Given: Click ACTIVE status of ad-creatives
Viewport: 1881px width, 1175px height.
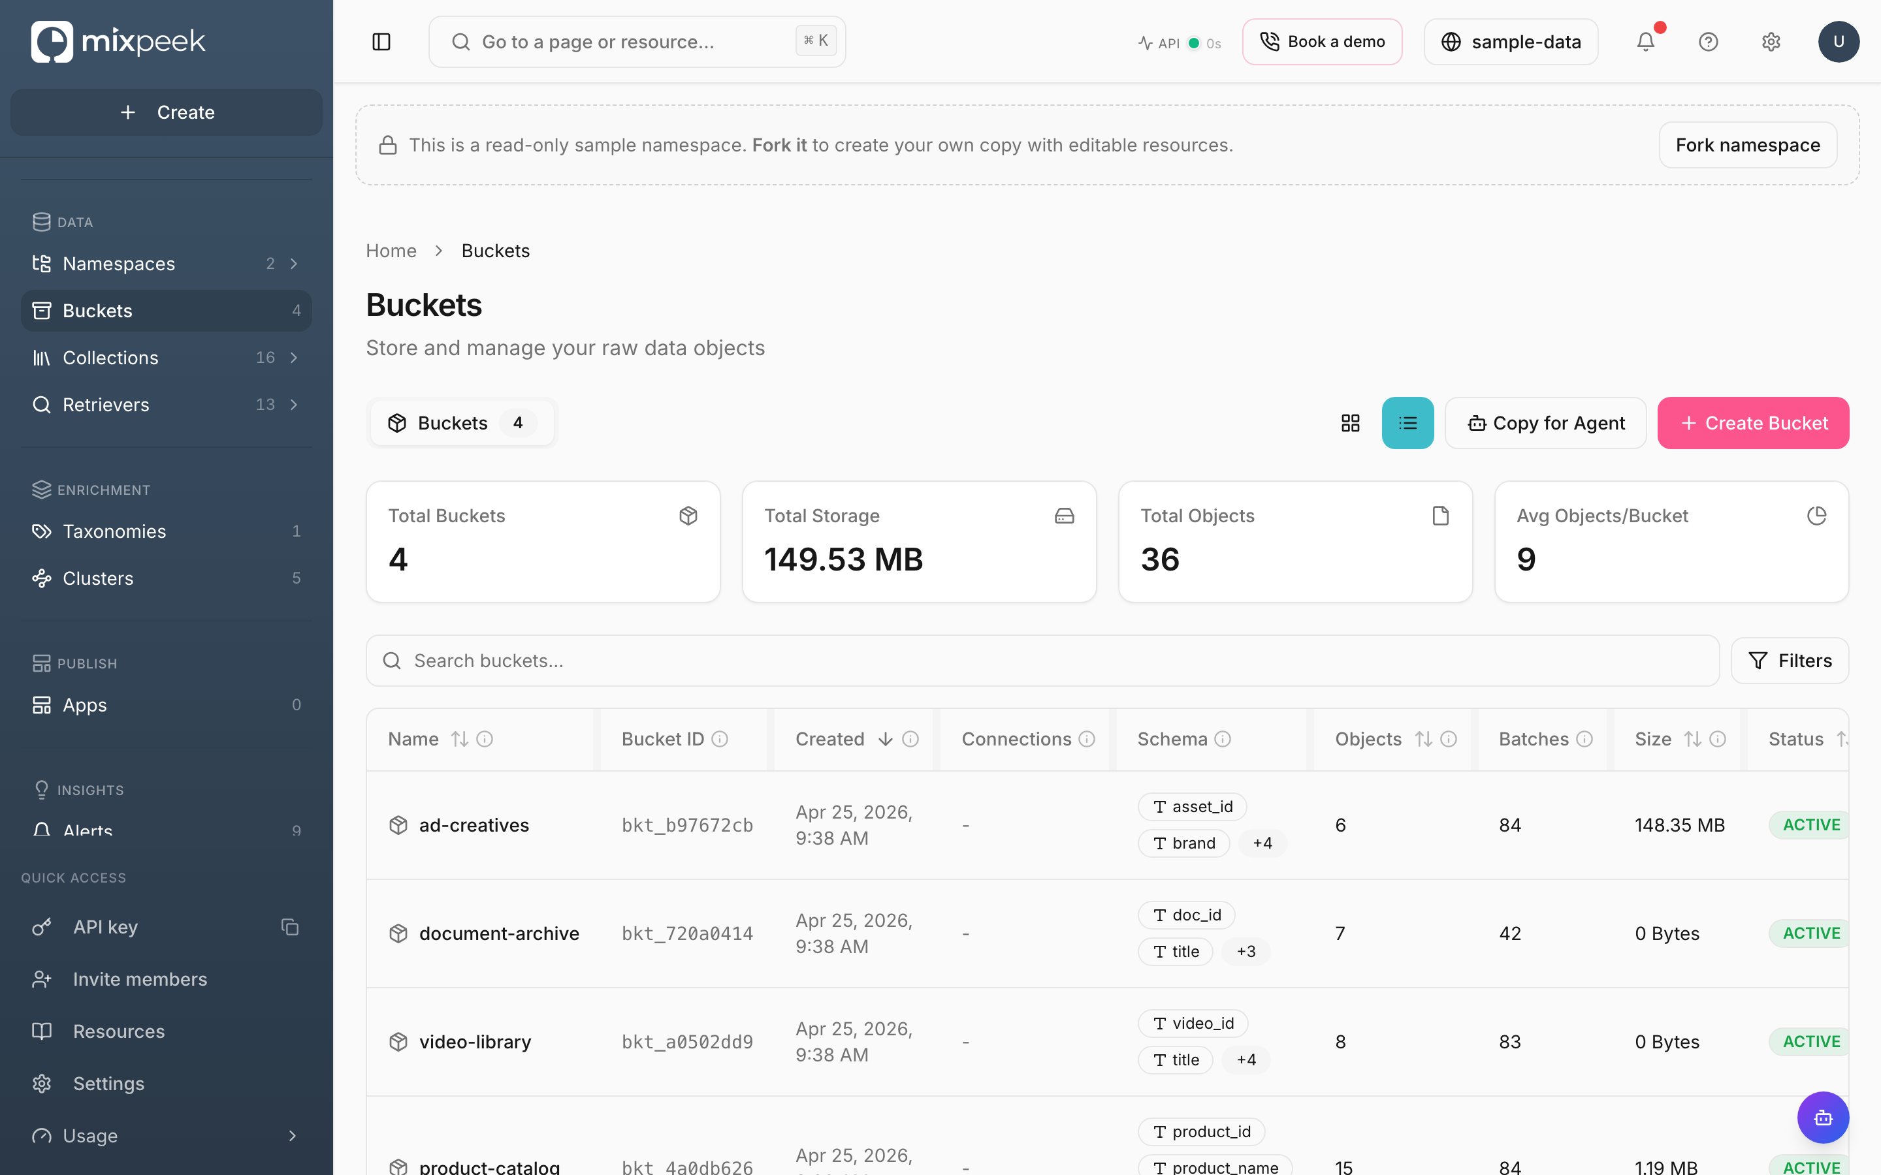Looking at the screenshot, I should coord(1810,825).
